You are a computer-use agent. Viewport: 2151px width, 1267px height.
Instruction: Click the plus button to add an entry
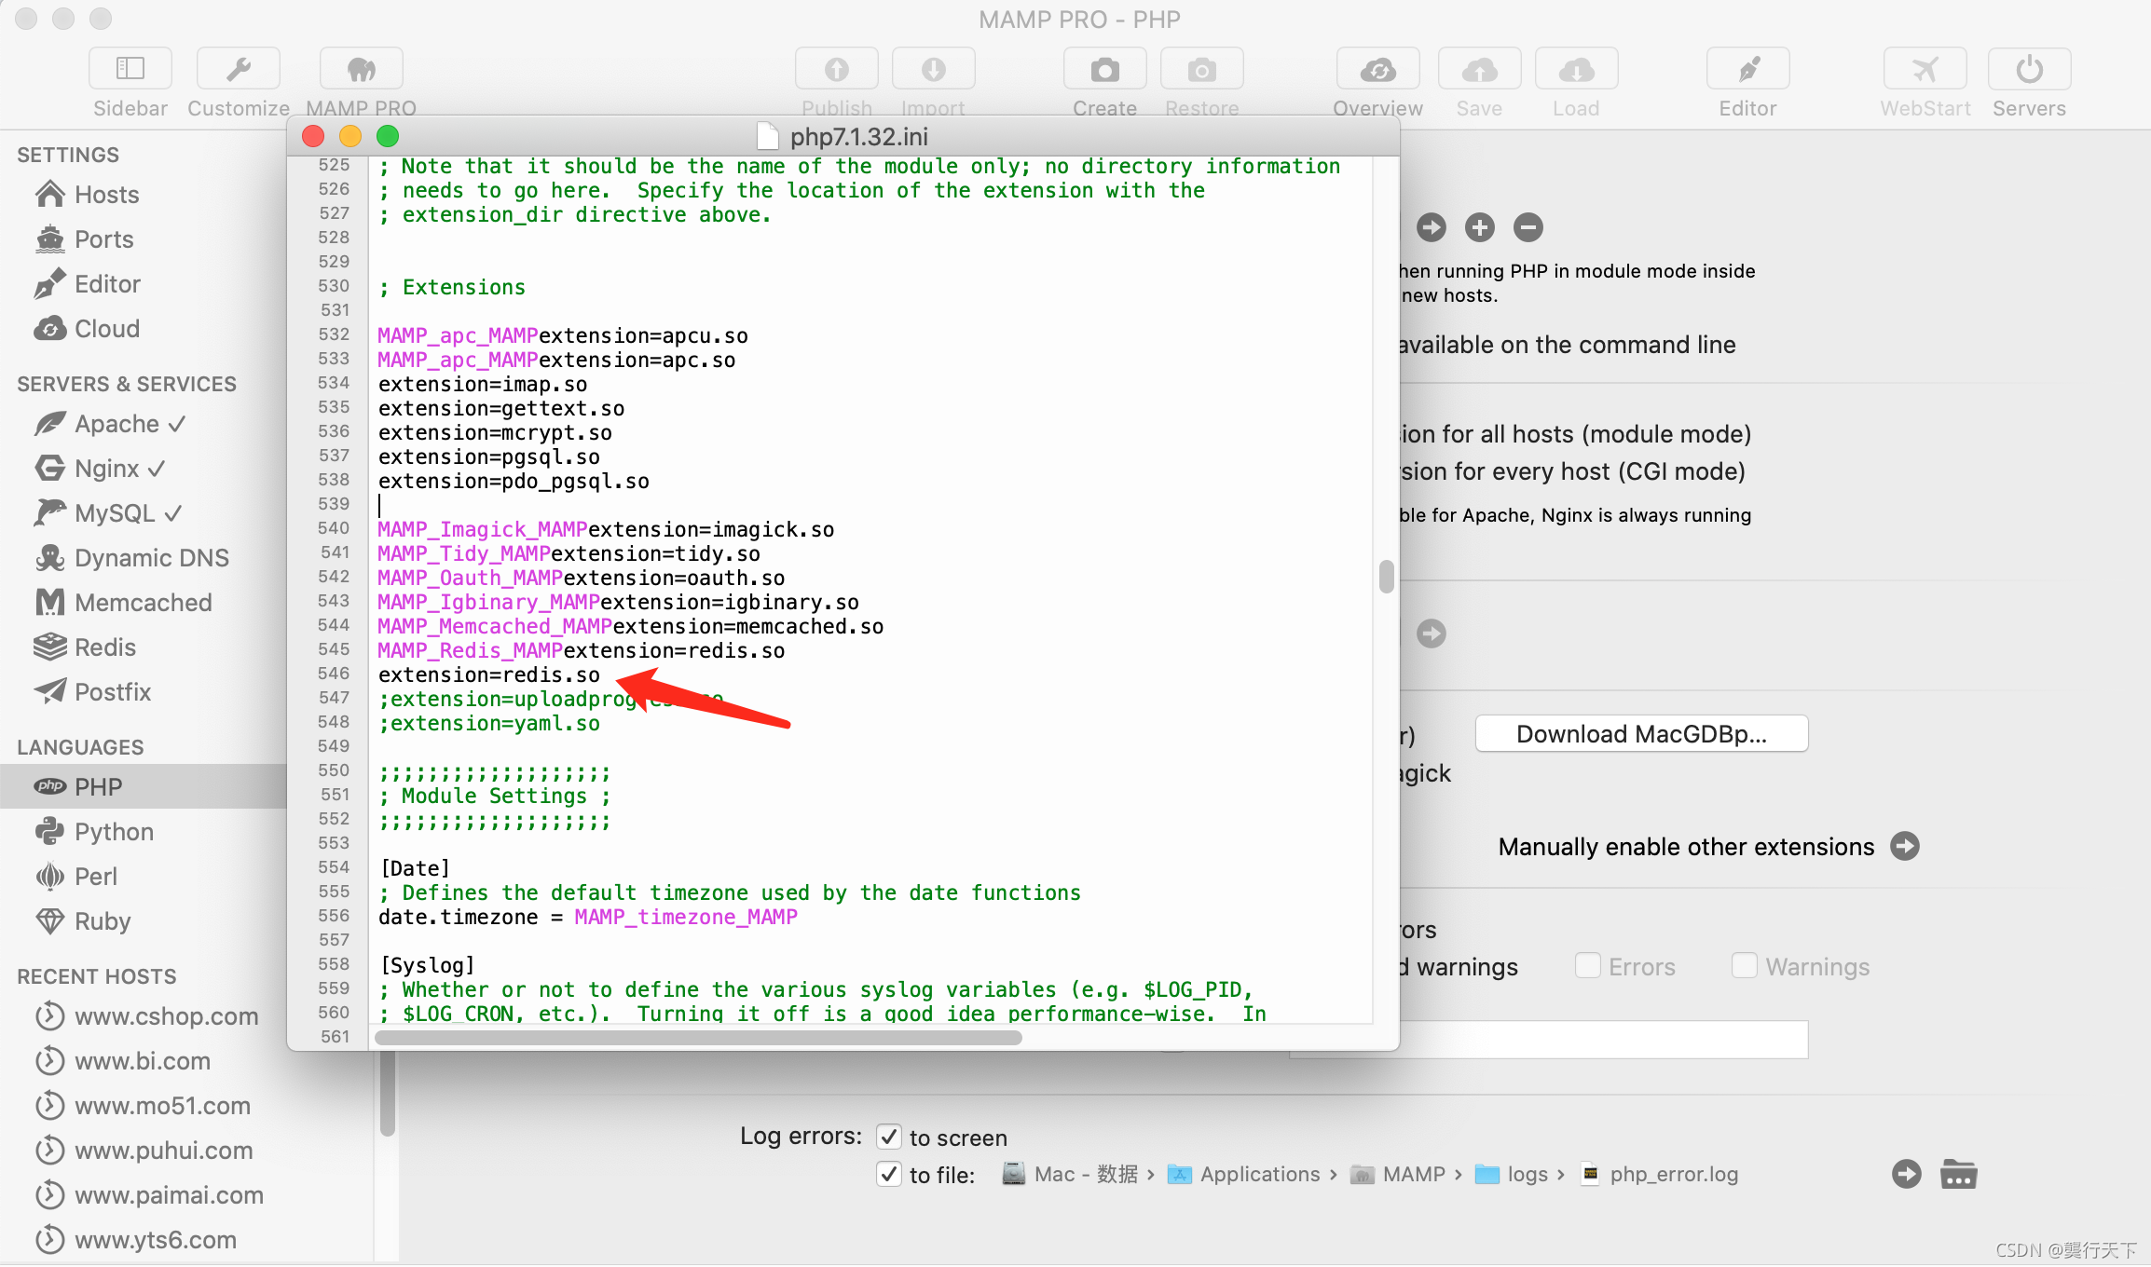(1479, 226)
